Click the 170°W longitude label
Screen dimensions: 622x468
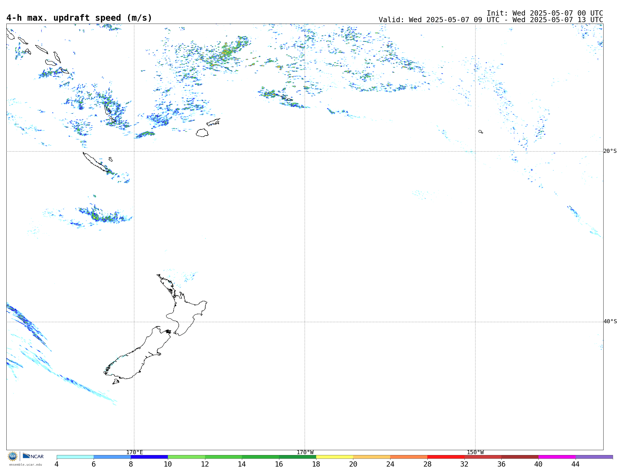click(305, 452)
